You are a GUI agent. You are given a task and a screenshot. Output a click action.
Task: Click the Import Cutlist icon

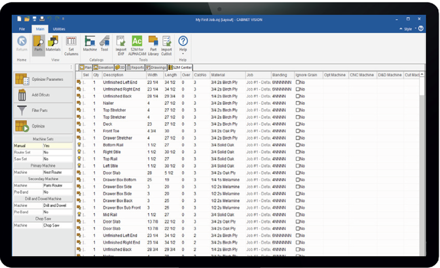tap(166, 43)
